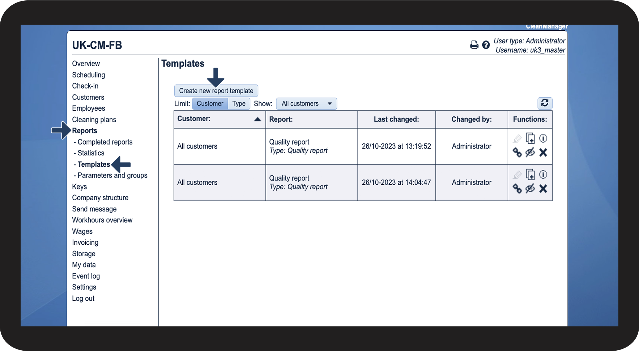Refresh the templates table

pos(545,103)
